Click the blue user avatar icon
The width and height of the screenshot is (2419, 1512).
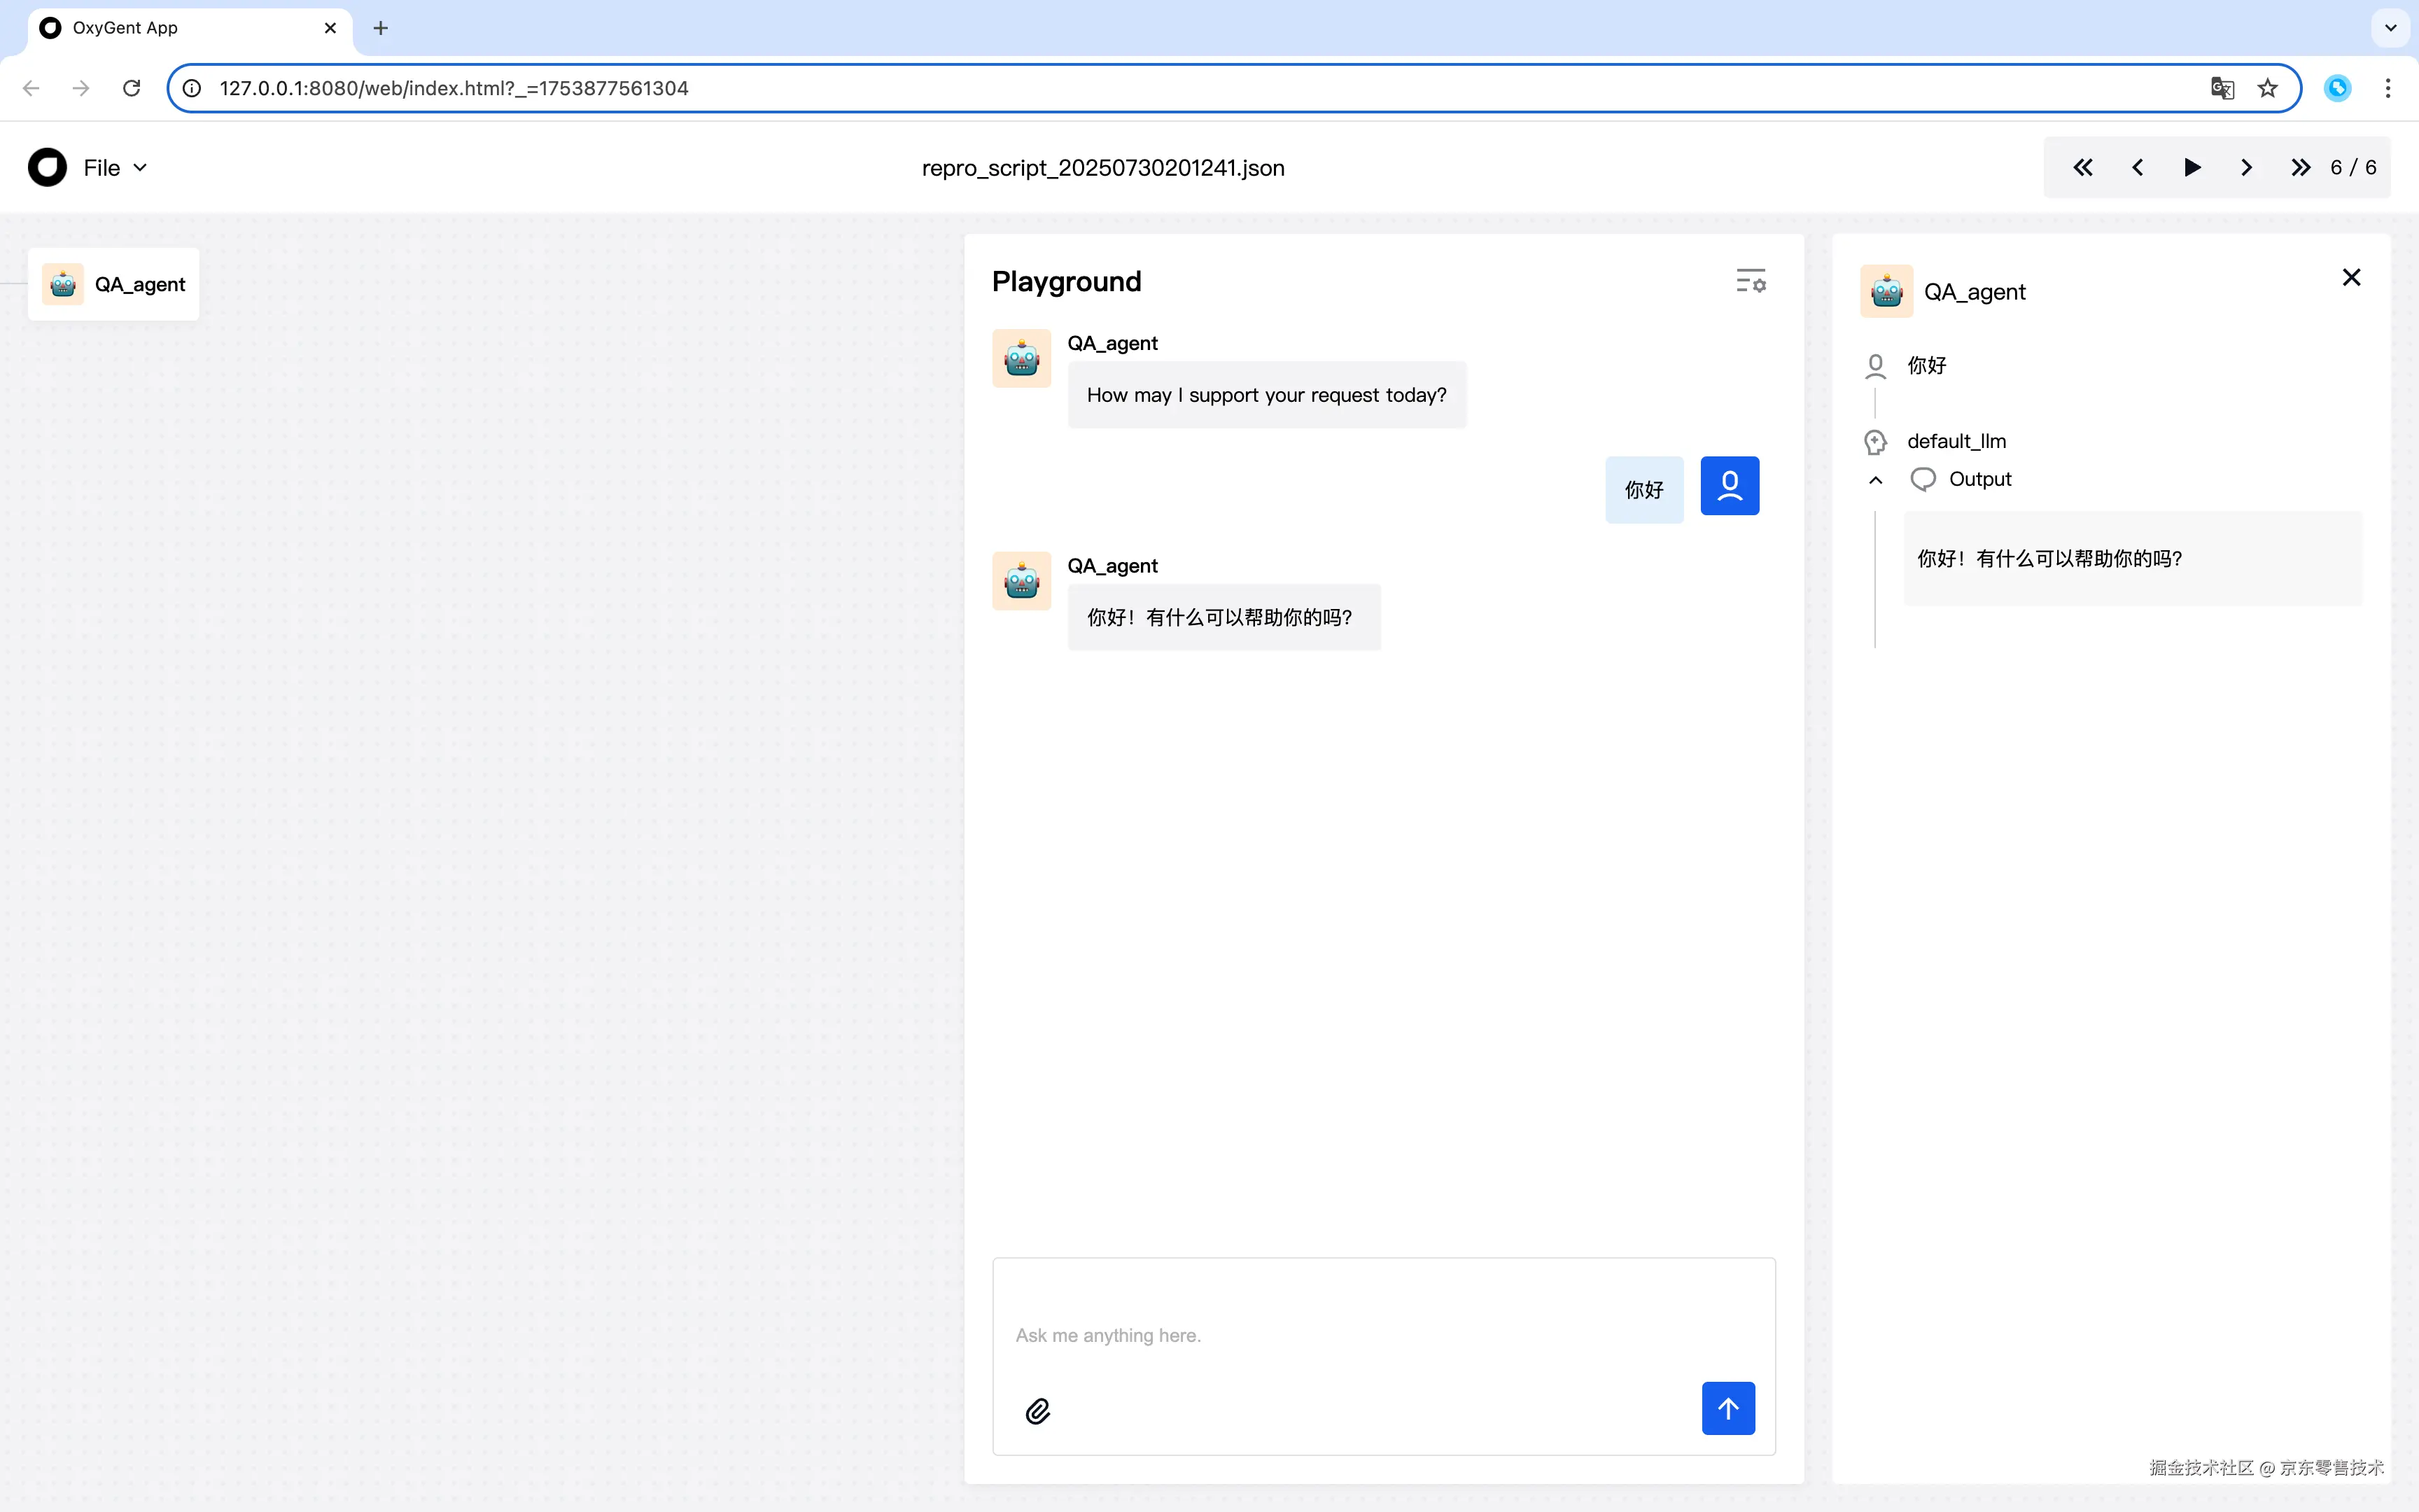(1730, 486)
